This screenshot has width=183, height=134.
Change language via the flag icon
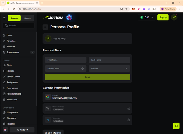(5, 130)
